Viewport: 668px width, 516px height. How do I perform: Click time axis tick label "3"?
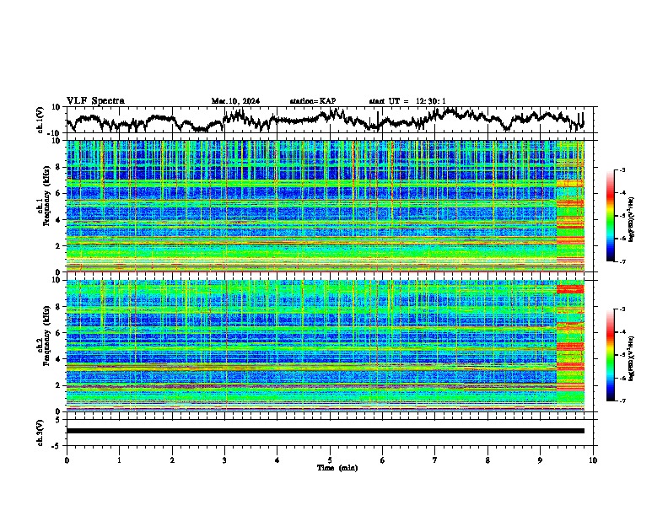tap(224, 460)
